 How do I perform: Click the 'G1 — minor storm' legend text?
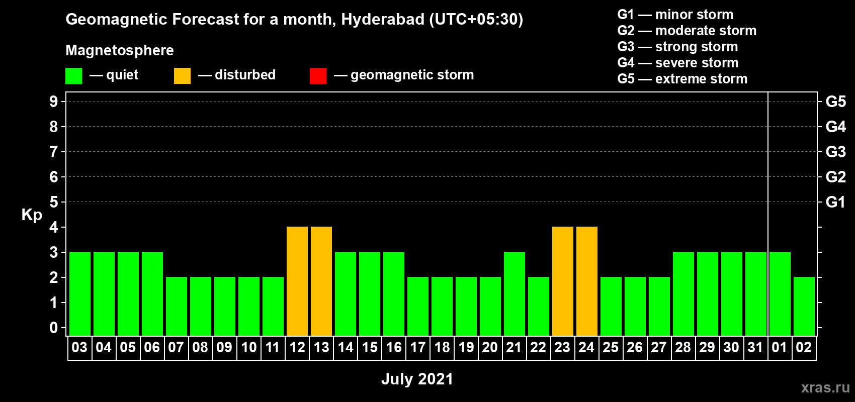[x=675, y=15]
